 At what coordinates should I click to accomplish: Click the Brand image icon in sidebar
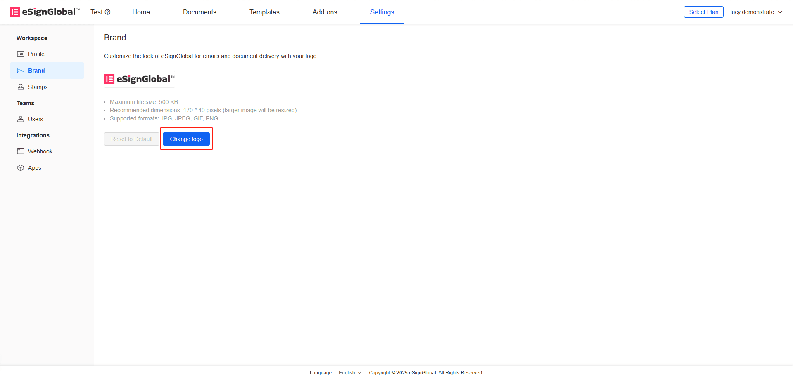21,71
